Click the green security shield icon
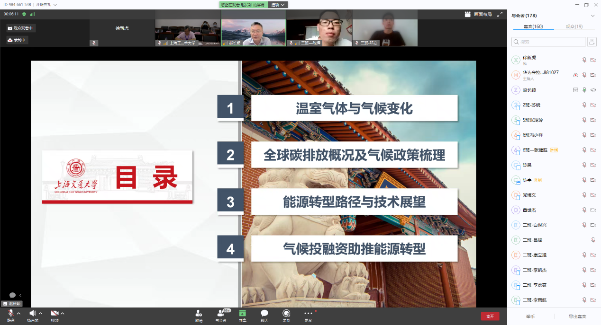The width and height of the screenshot is (601, 325). [x=24, y=14]
